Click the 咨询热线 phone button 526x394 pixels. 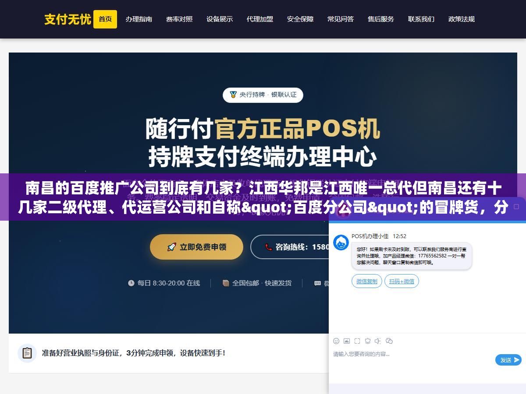(x=290, y=247)
